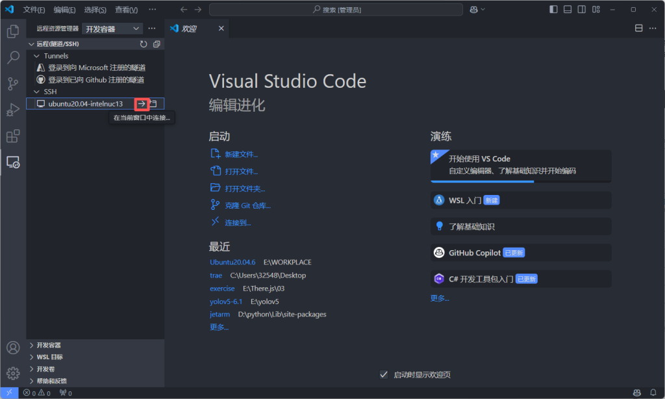Expand the WSL 目标 section

[x=49, y=357]
